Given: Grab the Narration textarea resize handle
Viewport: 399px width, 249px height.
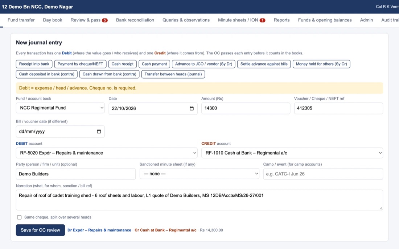Looking at the screenshot, I should 381,208.
